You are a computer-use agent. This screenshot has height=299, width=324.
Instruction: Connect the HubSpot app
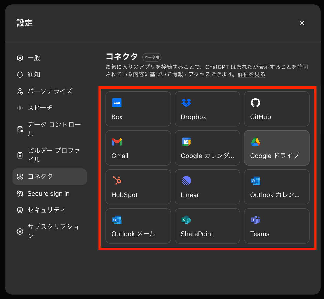[138, 187]
